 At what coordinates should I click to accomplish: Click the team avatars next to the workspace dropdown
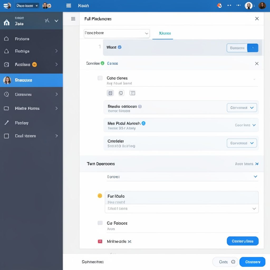coord(47,6)
